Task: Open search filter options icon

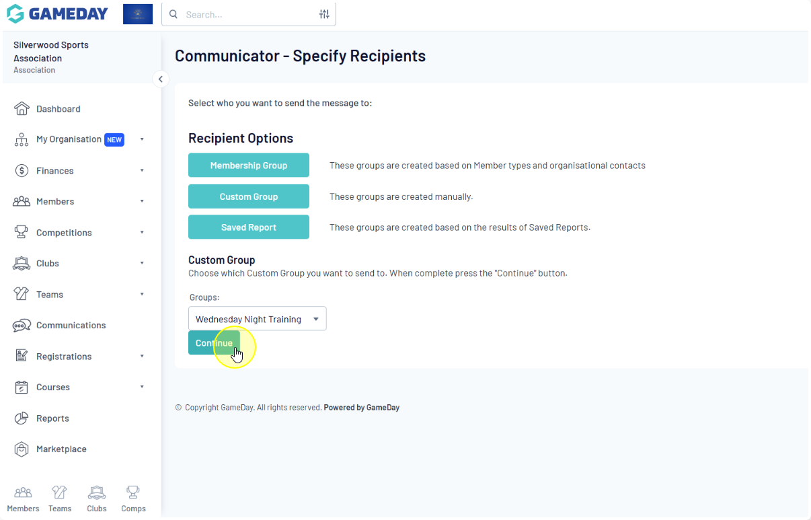Action: point(324,14)
